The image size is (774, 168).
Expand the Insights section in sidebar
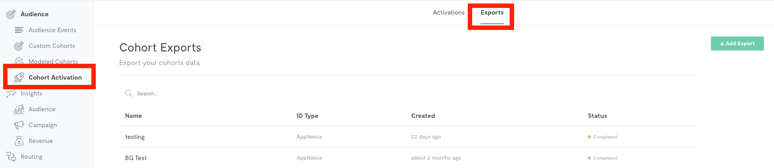[31, 93]
